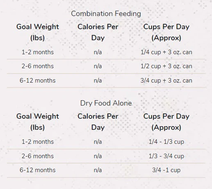Select 6-12 months row in Combination Feeding

click(106, 81)
